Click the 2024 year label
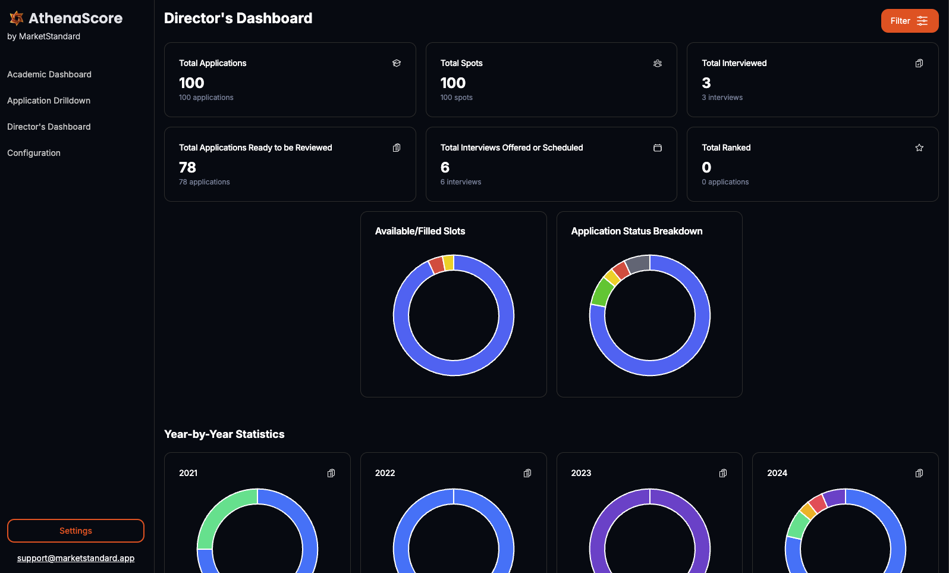 (x=777, y=473)
